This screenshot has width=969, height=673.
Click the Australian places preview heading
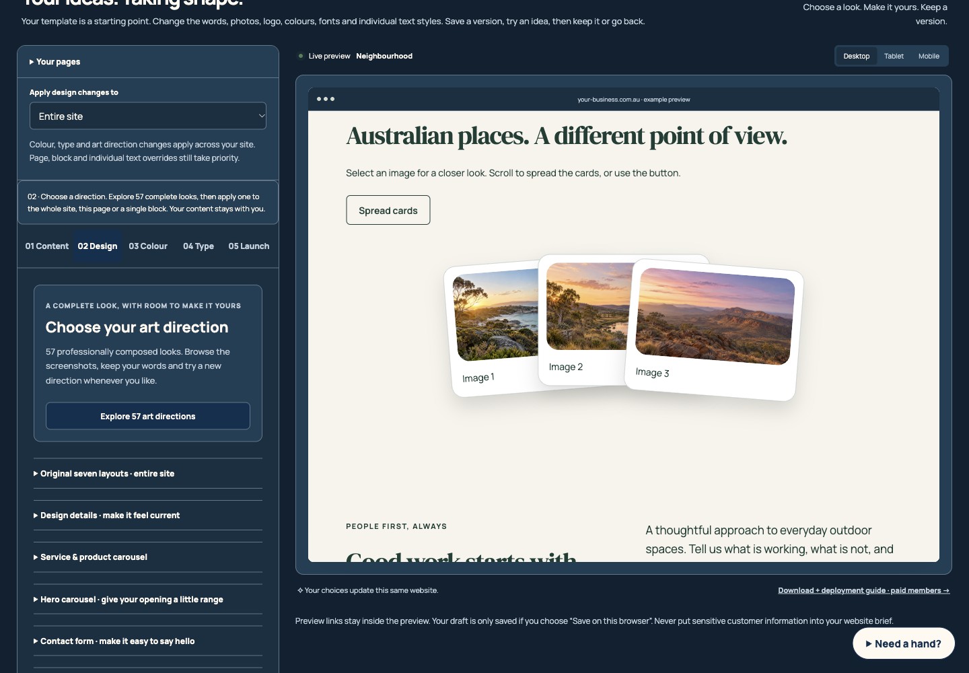pyautogui.click(x=567, y=136)
